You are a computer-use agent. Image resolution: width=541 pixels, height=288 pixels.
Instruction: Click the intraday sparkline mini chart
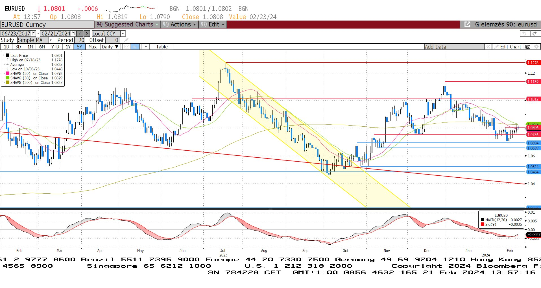(130, 8)
